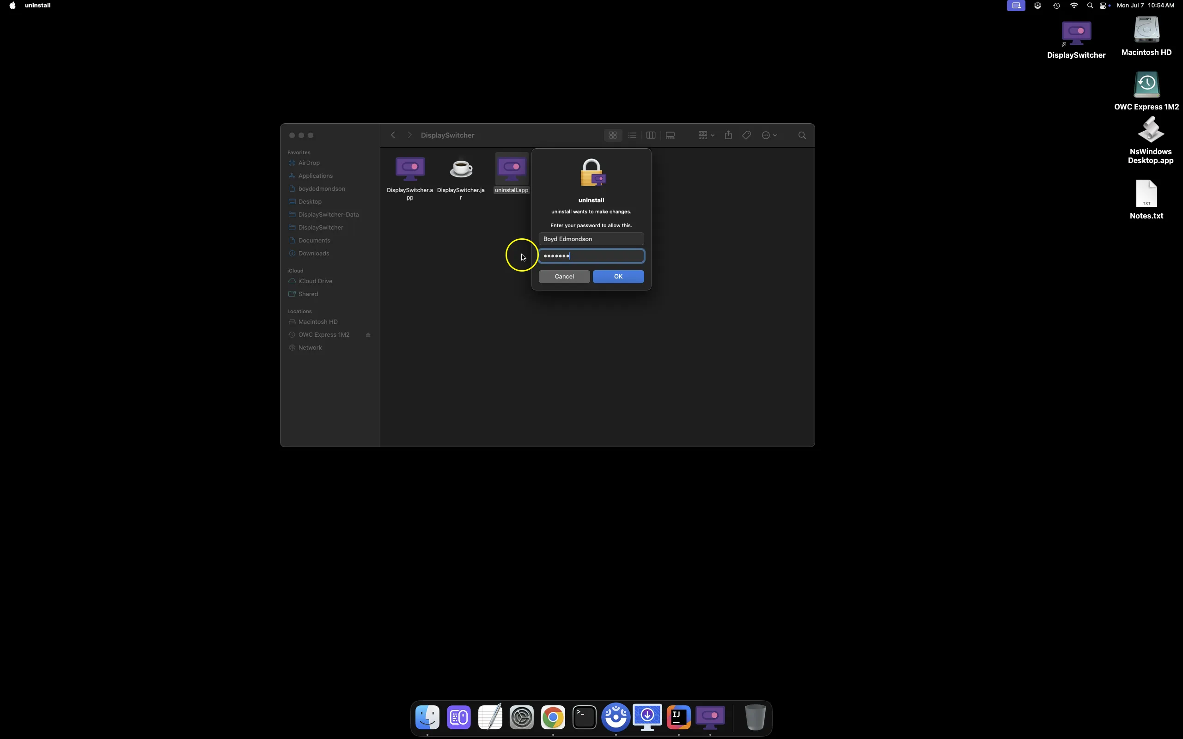The height and width of the screenshot is (739, 1183).
Task: Click the Finder tags icon
Action: 746,135
